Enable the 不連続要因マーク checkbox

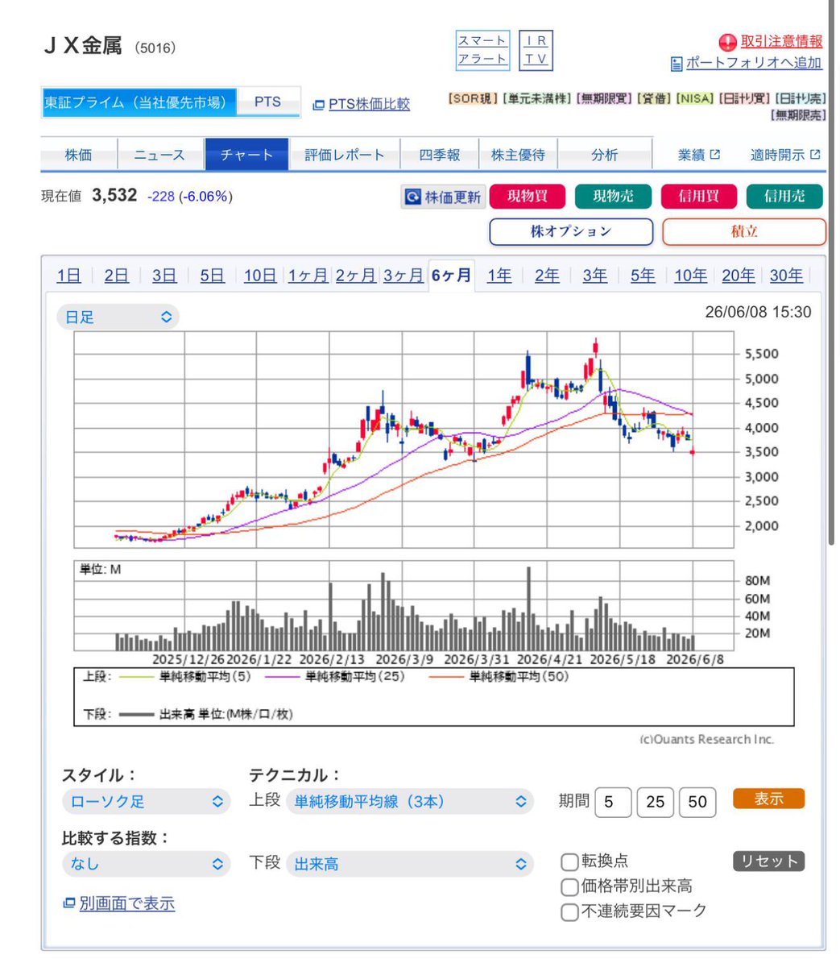point(569,911)
